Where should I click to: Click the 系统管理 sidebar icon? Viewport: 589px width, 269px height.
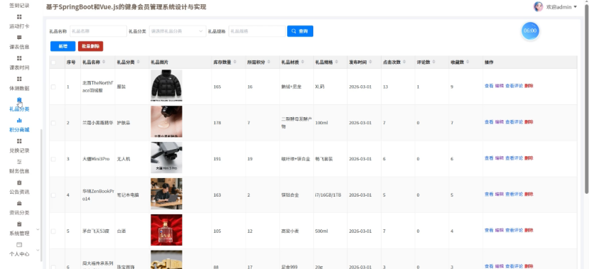[19, 224]
